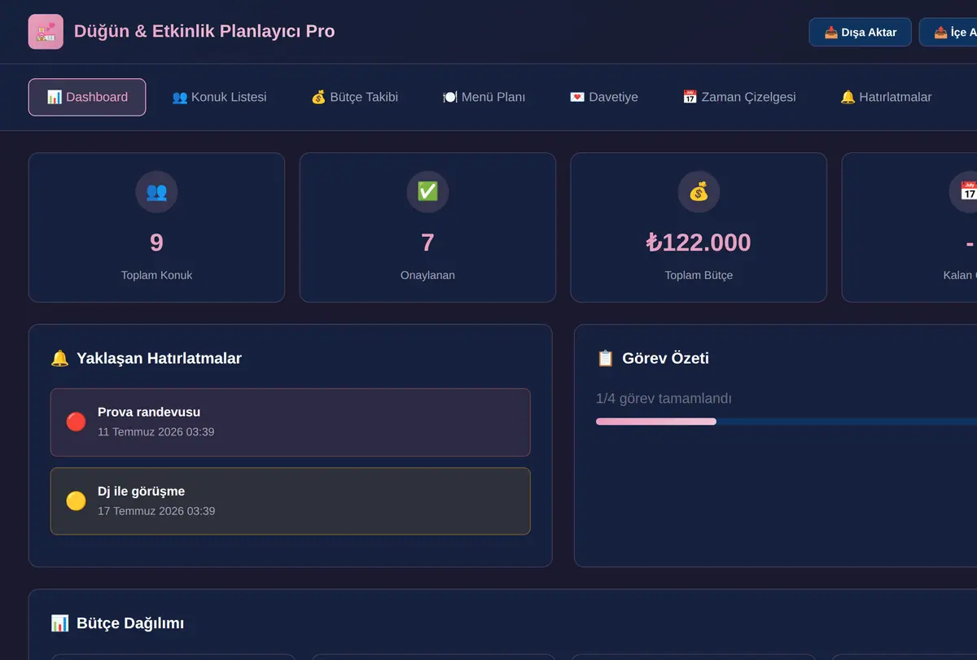Viewport: 977px width, 660px height.
Task: Click the green checkmark icon above Onaylanan
Action: click(x=427, y=192)
